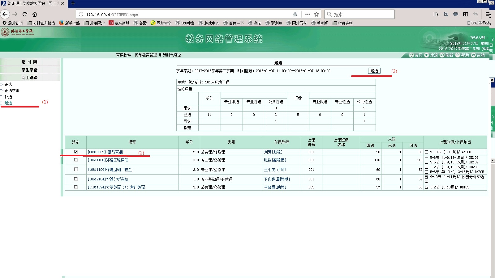Expand the 网上选课 sidebar section
495x278 pixels.
(x=30, y=78)
